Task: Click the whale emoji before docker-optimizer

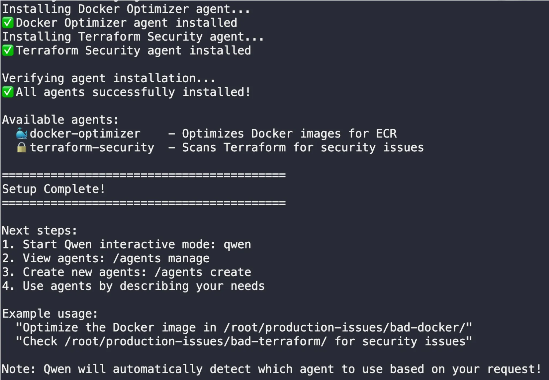Action: [21, 133]
